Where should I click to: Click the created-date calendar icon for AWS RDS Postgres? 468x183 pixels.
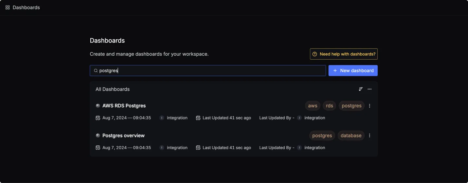coord(98,118)
